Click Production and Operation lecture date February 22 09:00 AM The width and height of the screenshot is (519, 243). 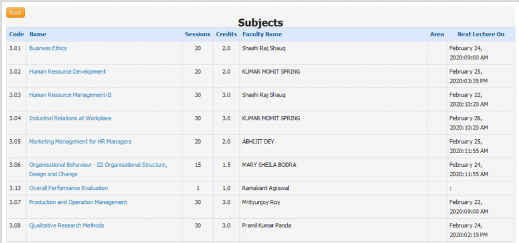469,207
